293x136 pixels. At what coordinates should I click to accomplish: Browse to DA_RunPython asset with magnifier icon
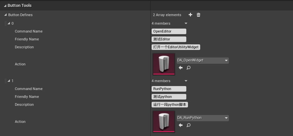click(x=189, y=125)
